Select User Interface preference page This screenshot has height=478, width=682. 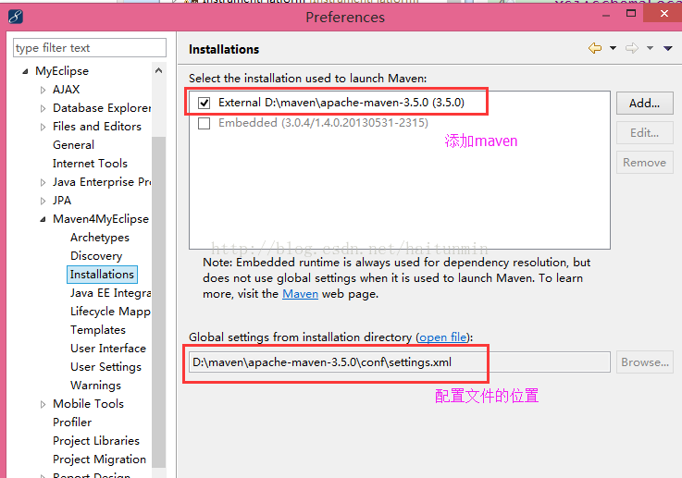pyautogui.click(x=108, y=349)
